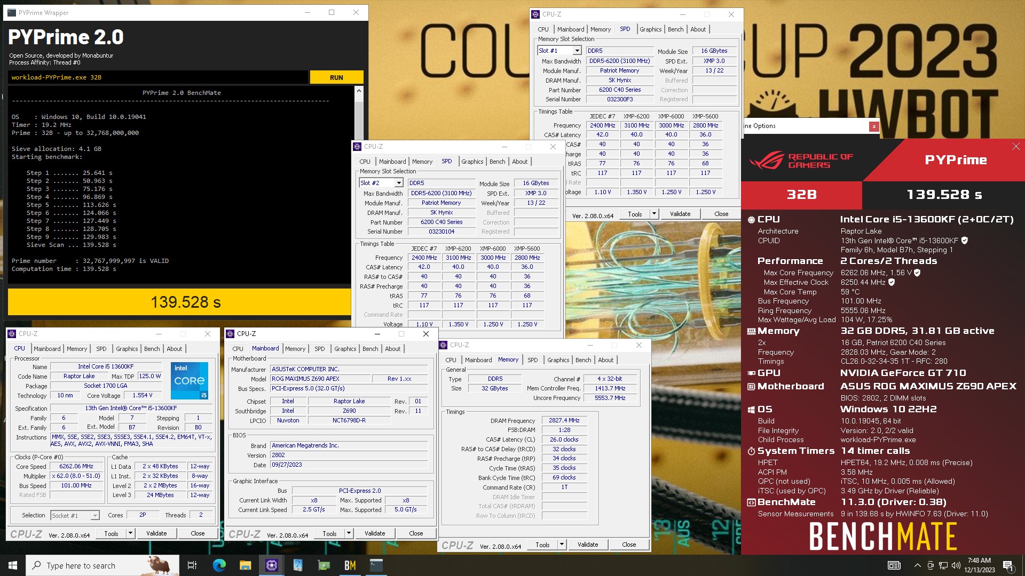
Task: Click Validate in Slot #1 SPD window
Action: (x=680, y=214)
